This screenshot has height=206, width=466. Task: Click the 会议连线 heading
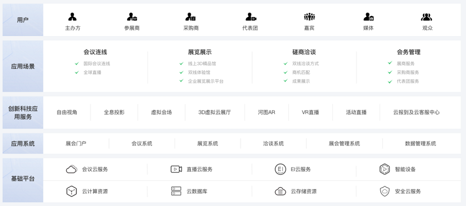coord(95,52)
